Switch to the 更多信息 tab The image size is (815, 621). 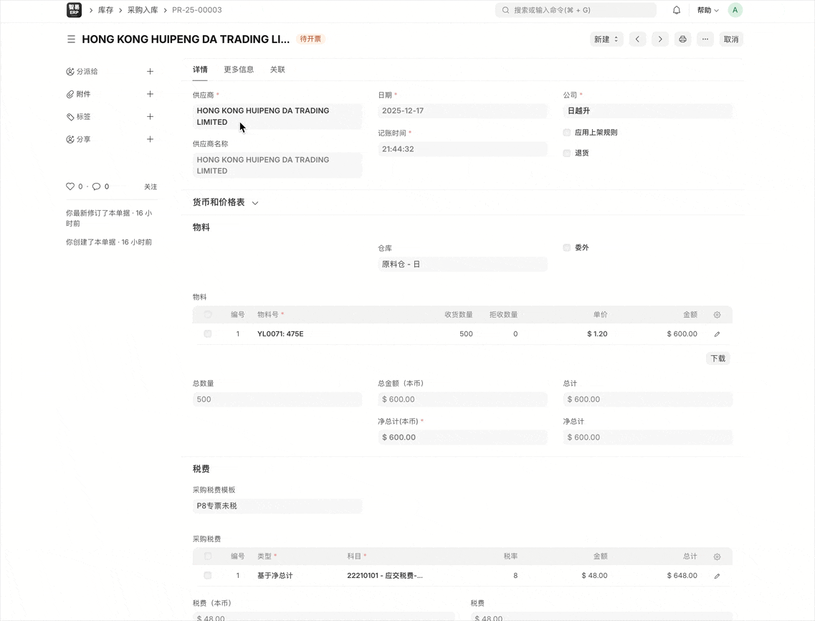239,70
